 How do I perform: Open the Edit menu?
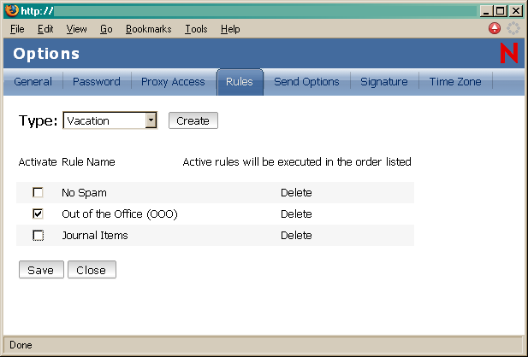[45, 29]
